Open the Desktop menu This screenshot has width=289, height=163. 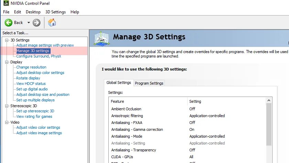pyautogui.click(x=33, y=12)
